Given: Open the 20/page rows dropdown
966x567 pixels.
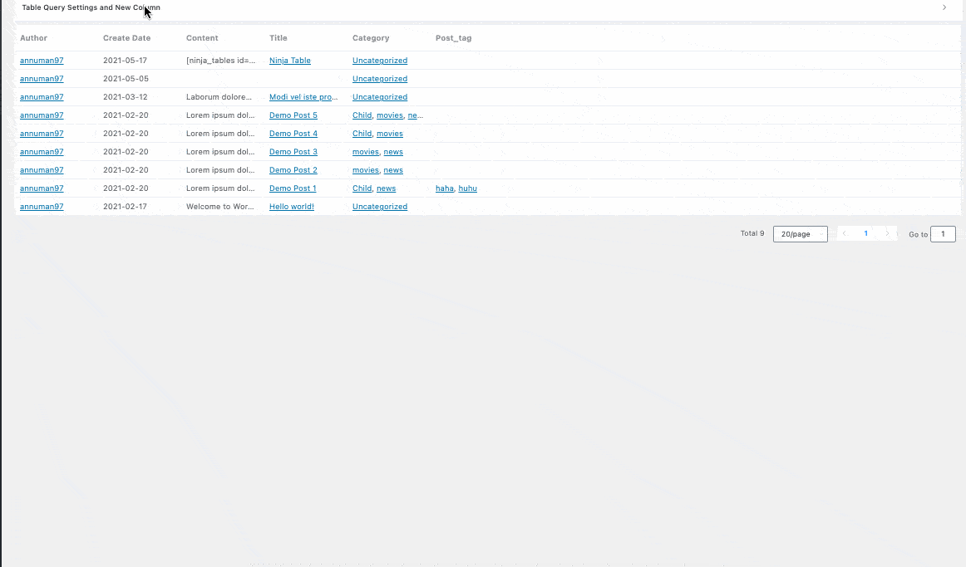Looking at the screenshot, I should [x=800, y=234].
